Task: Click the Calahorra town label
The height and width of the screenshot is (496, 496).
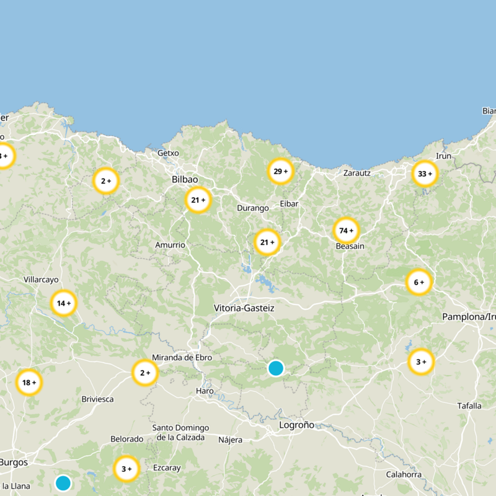Action: 404,474
